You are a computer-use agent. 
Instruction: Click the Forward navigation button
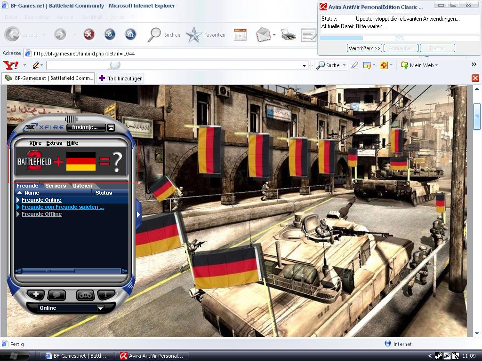(60, 34)
